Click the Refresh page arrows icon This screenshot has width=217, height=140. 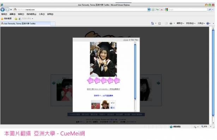coord(157,10)
